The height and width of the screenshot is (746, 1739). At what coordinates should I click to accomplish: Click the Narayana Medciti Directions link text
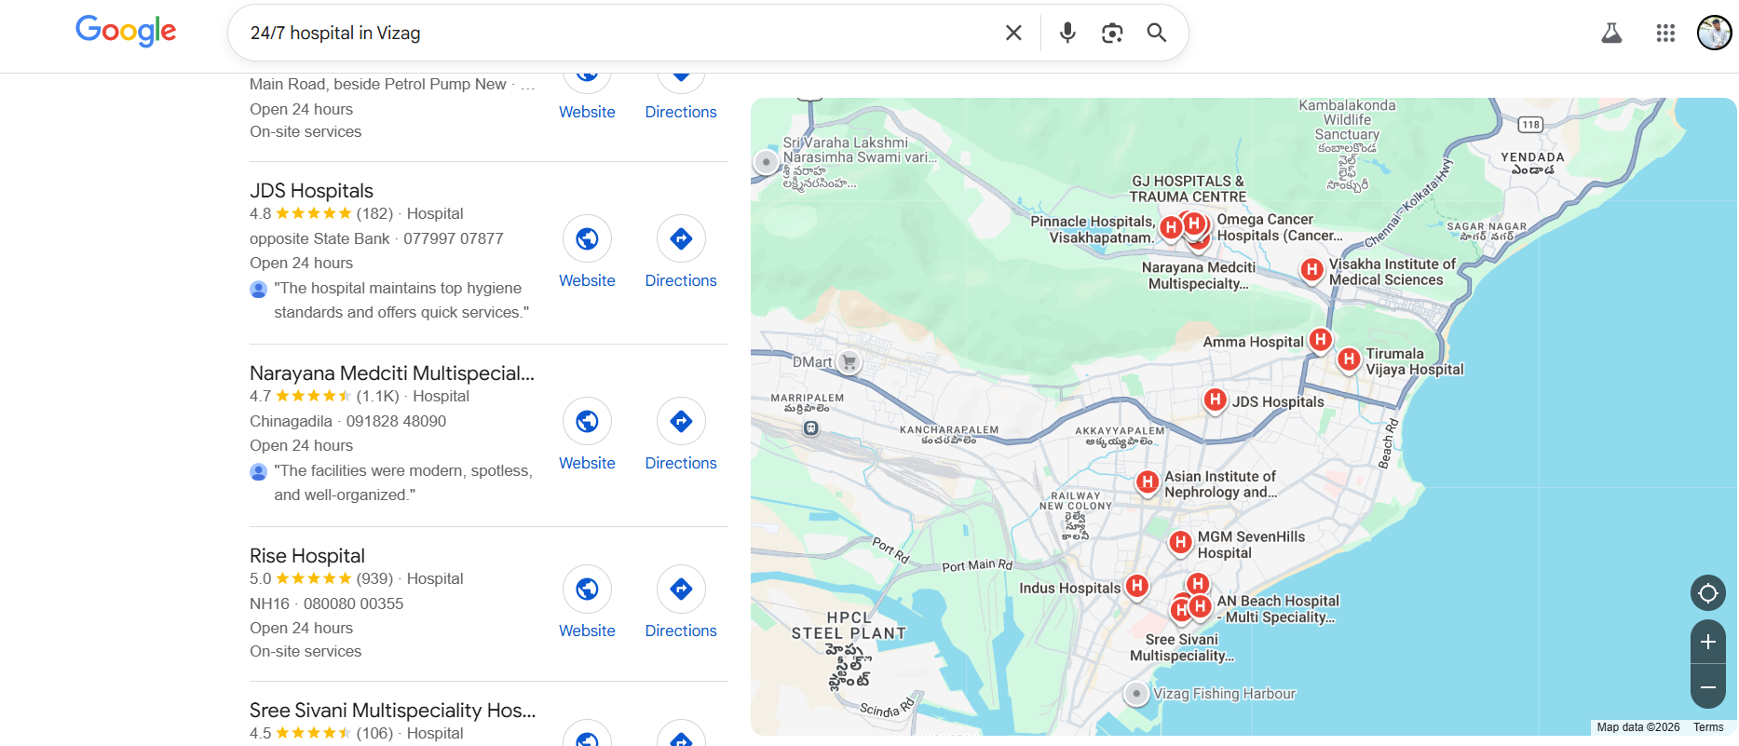pos(681,463)
